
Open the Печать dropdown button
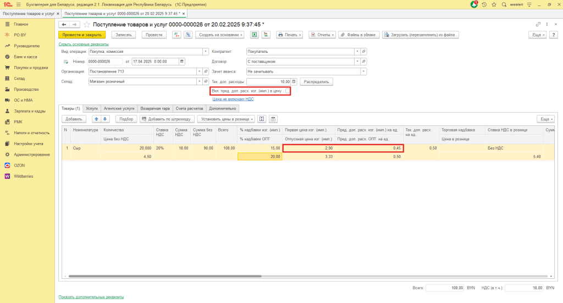pyautogui.click(x=289, y=35)
